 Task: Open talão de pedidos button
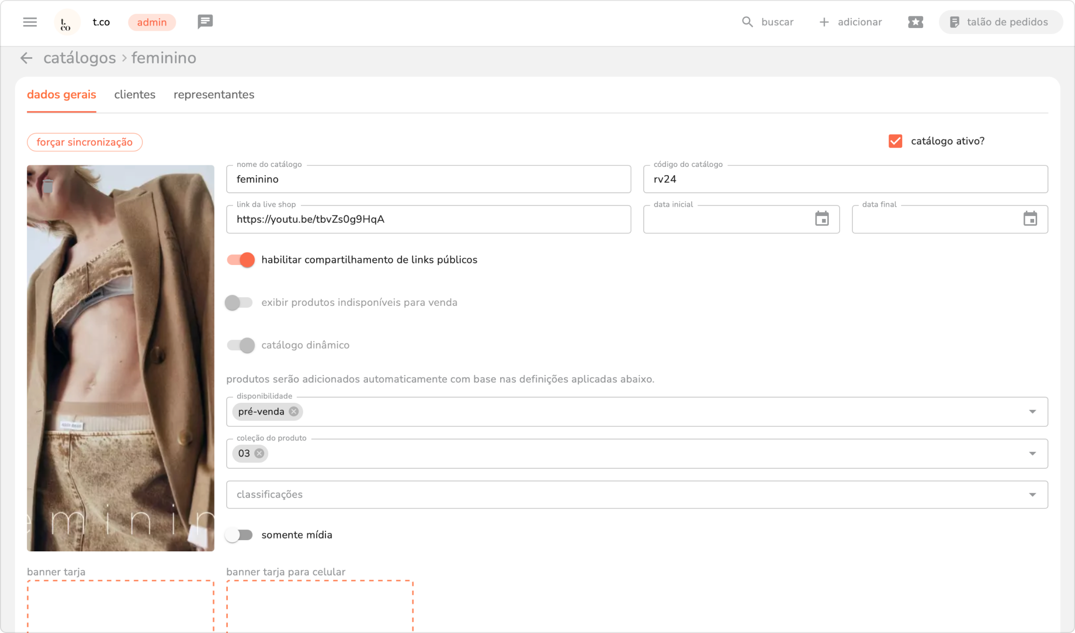coord(1000,22)
